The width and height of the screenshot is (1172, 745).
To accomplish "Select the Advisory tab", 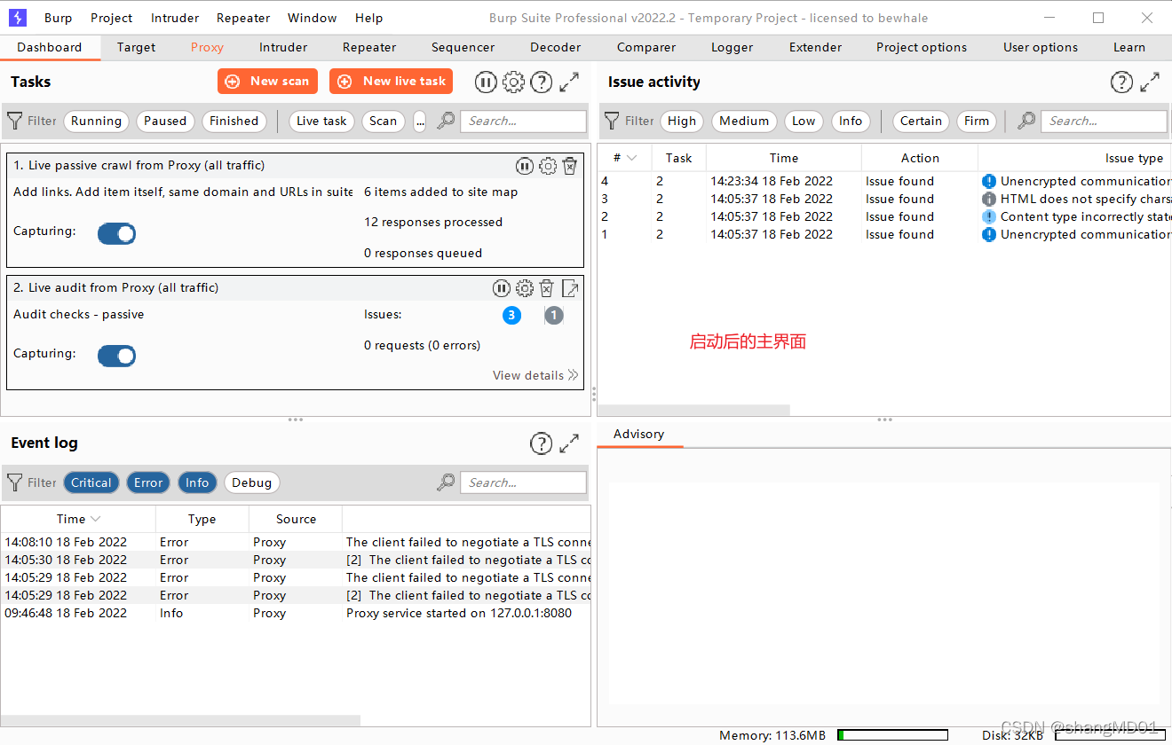I will pyautogui.click(x=638, y=434).
